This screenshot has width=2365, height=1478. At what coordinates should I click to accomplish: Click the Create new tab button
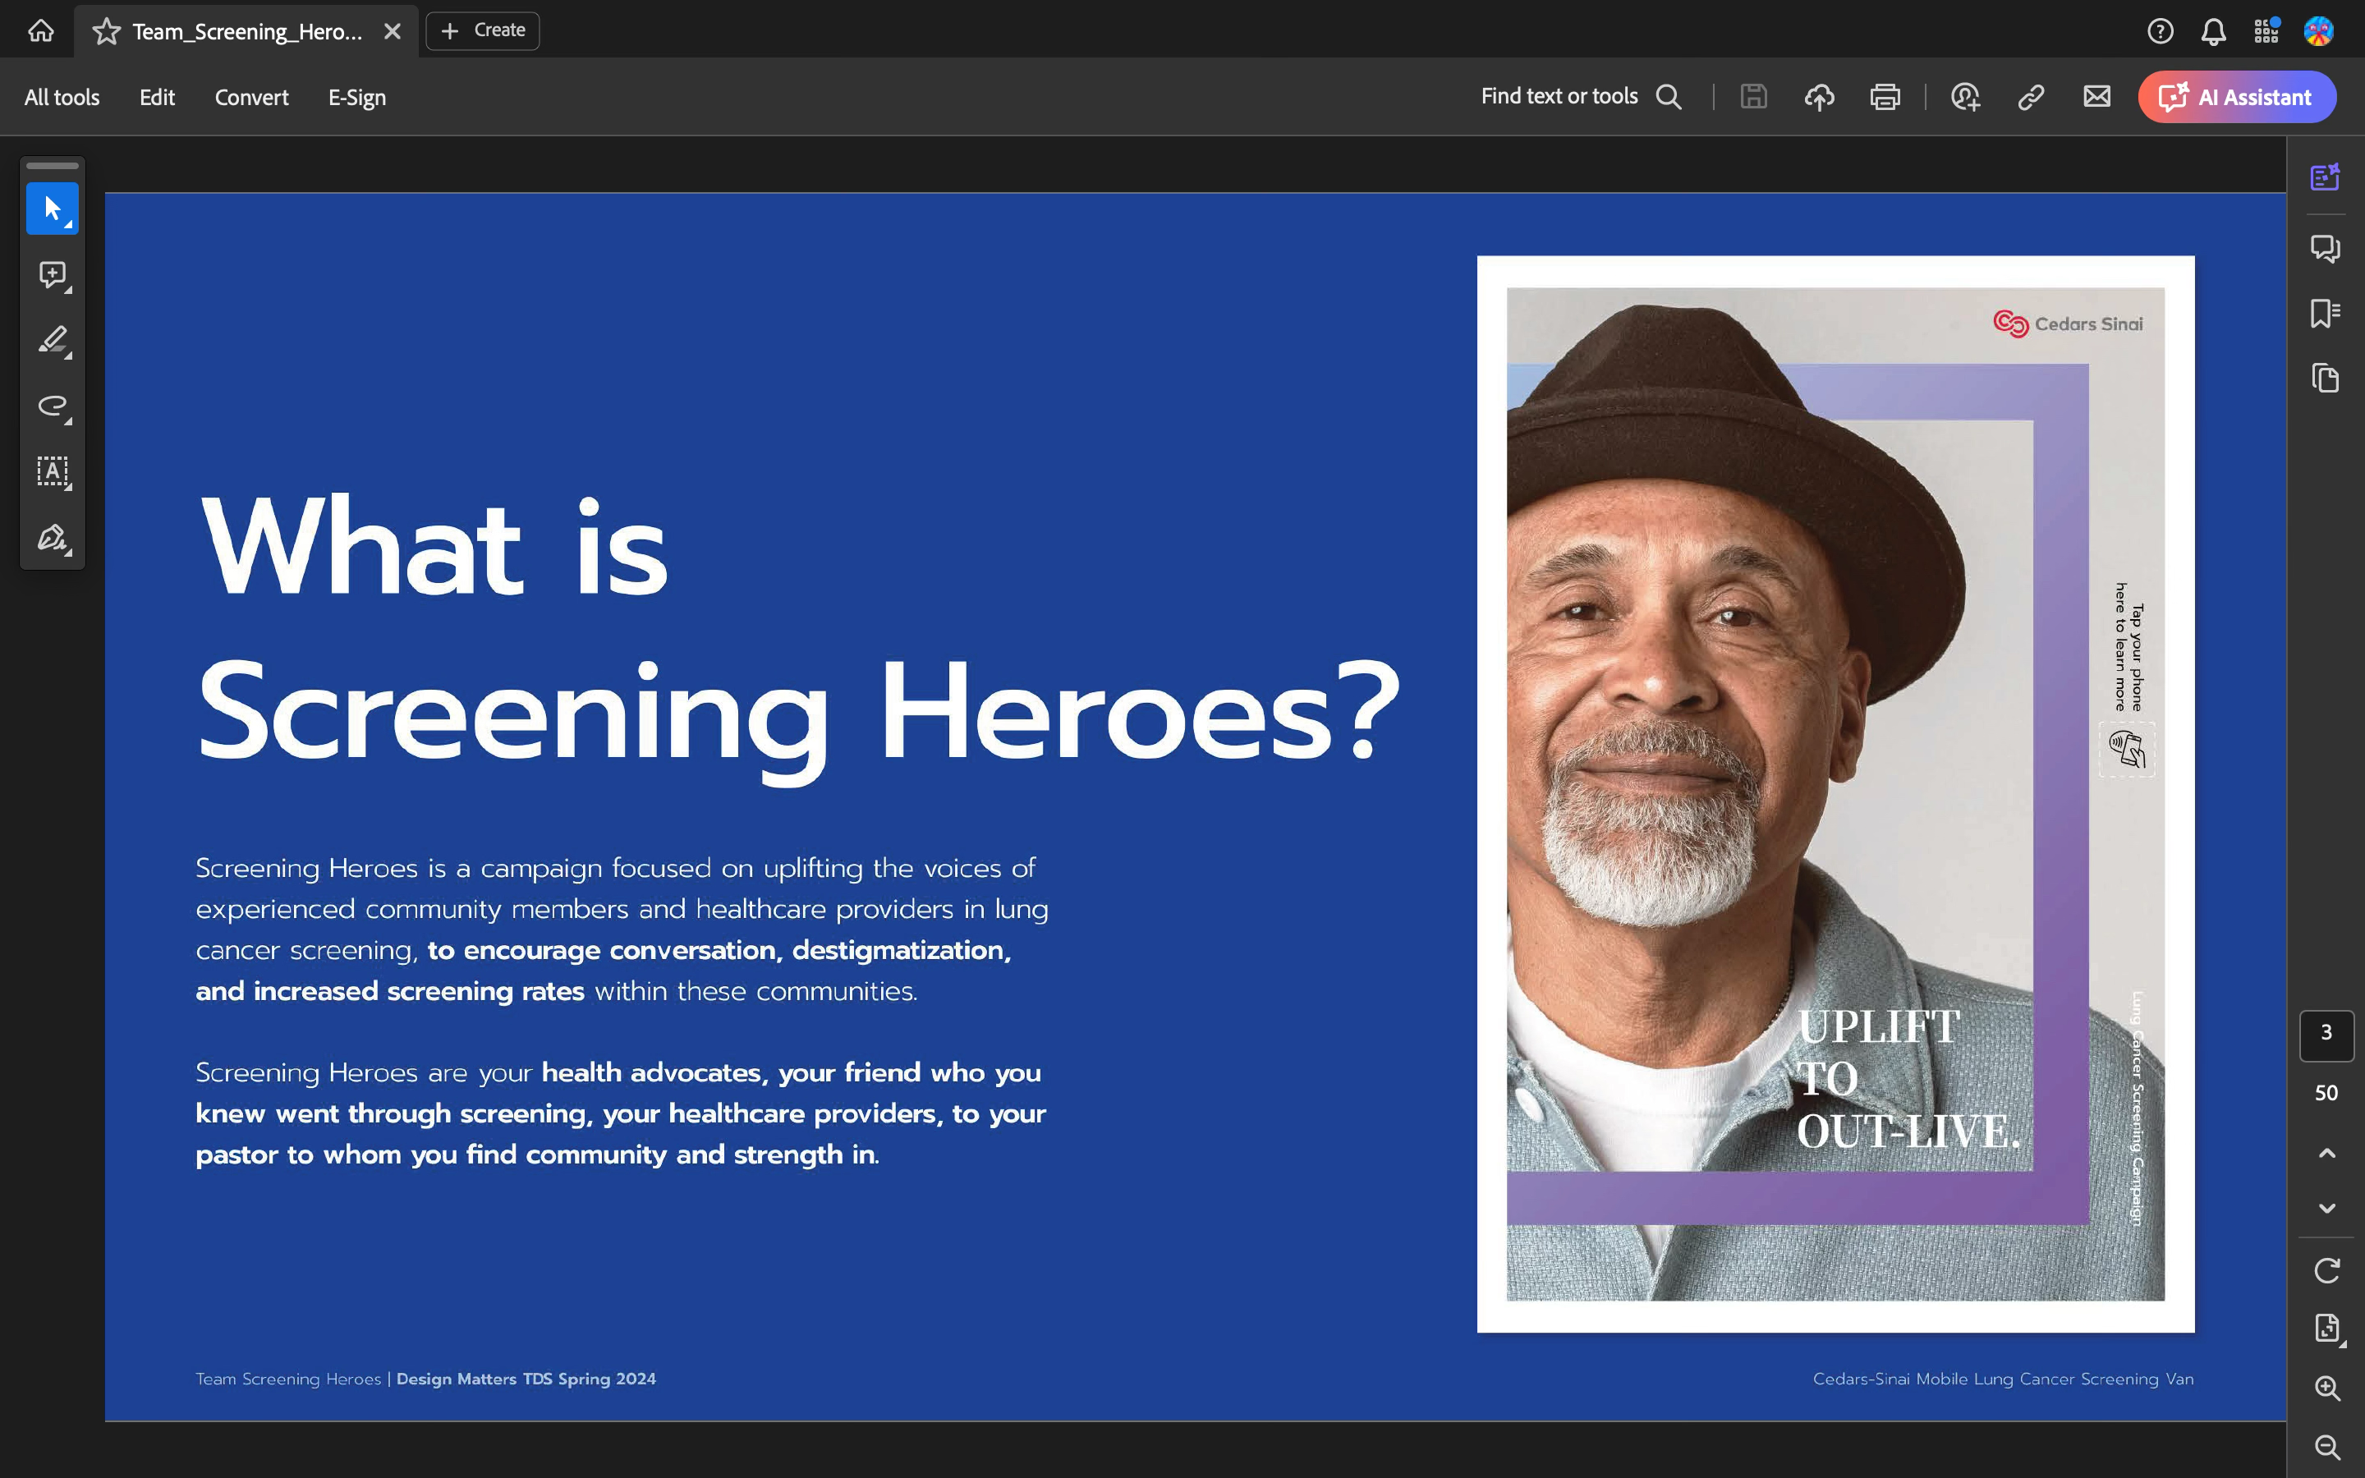coord(483,30)
